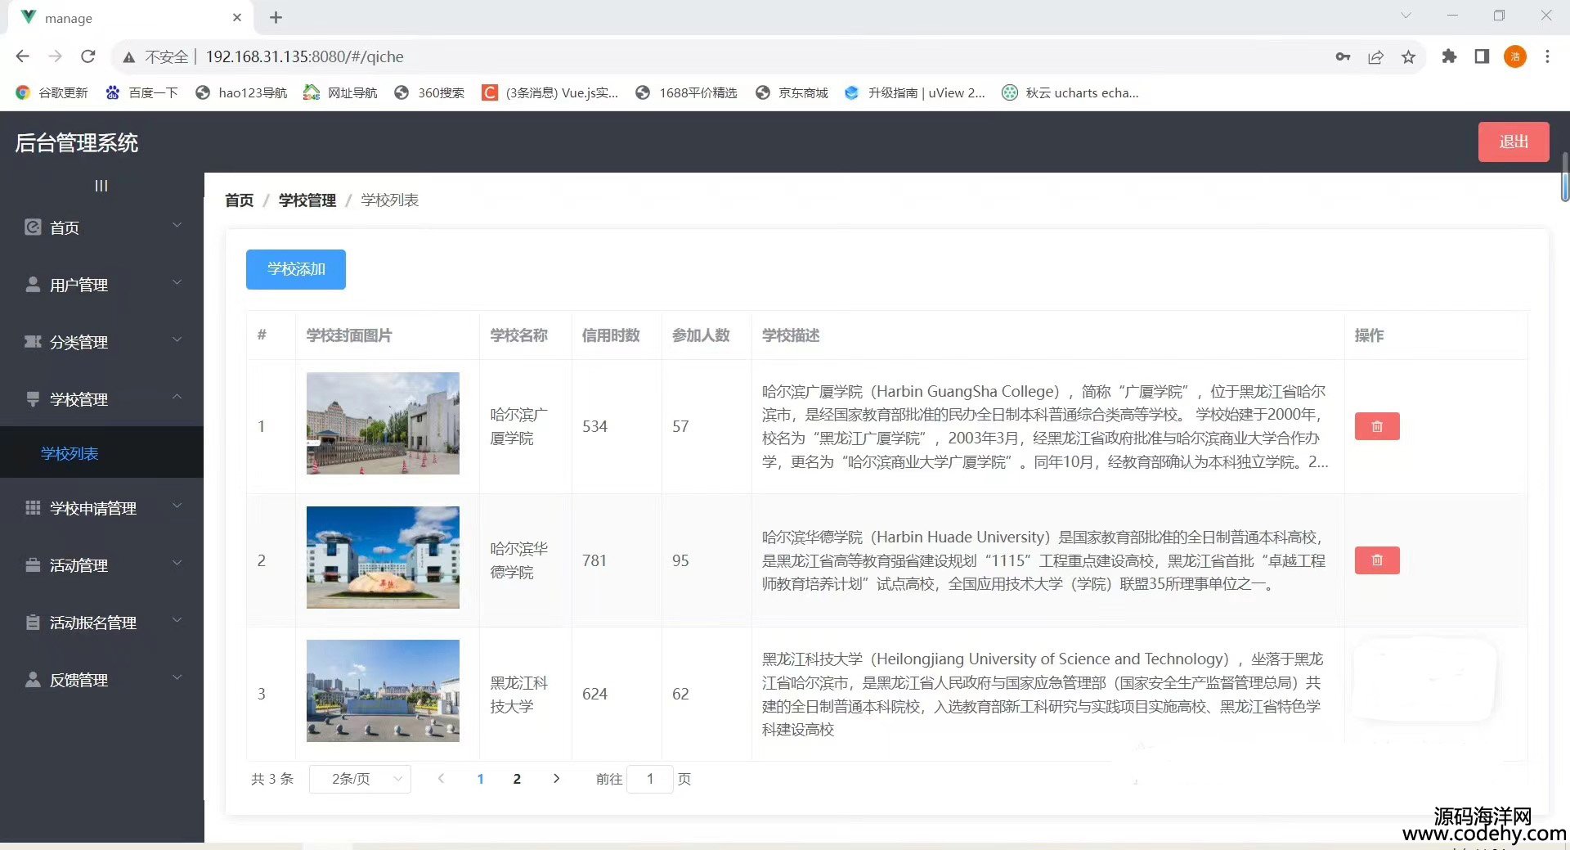Open the Chrome profile avatar
Image resolution: width=1570 pixels, height=850 pixels.
coord(1515,56)
